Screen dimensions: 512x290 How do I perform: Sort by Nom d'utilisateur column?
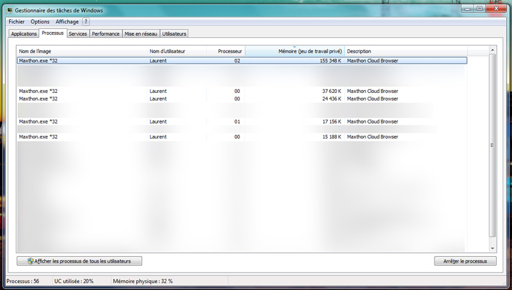click(177, 51)
